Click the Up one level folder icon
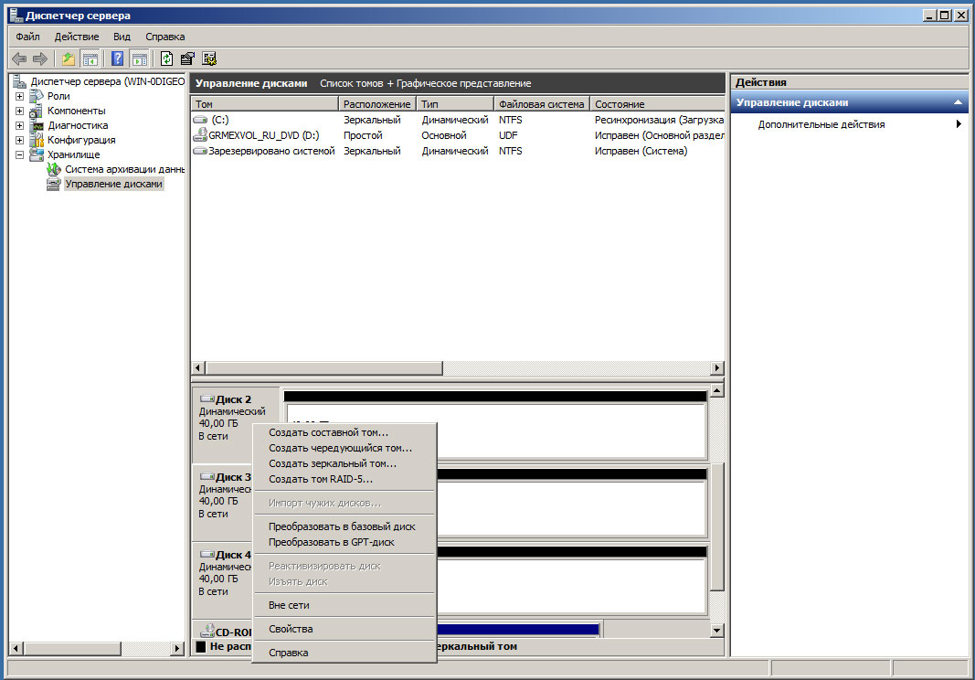 point(69,59)
